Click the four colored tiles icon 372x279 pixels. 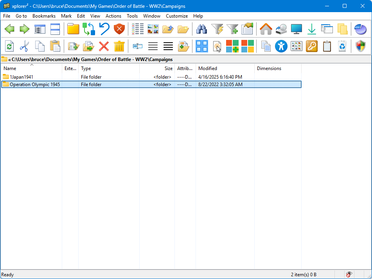tap(248, 46)
